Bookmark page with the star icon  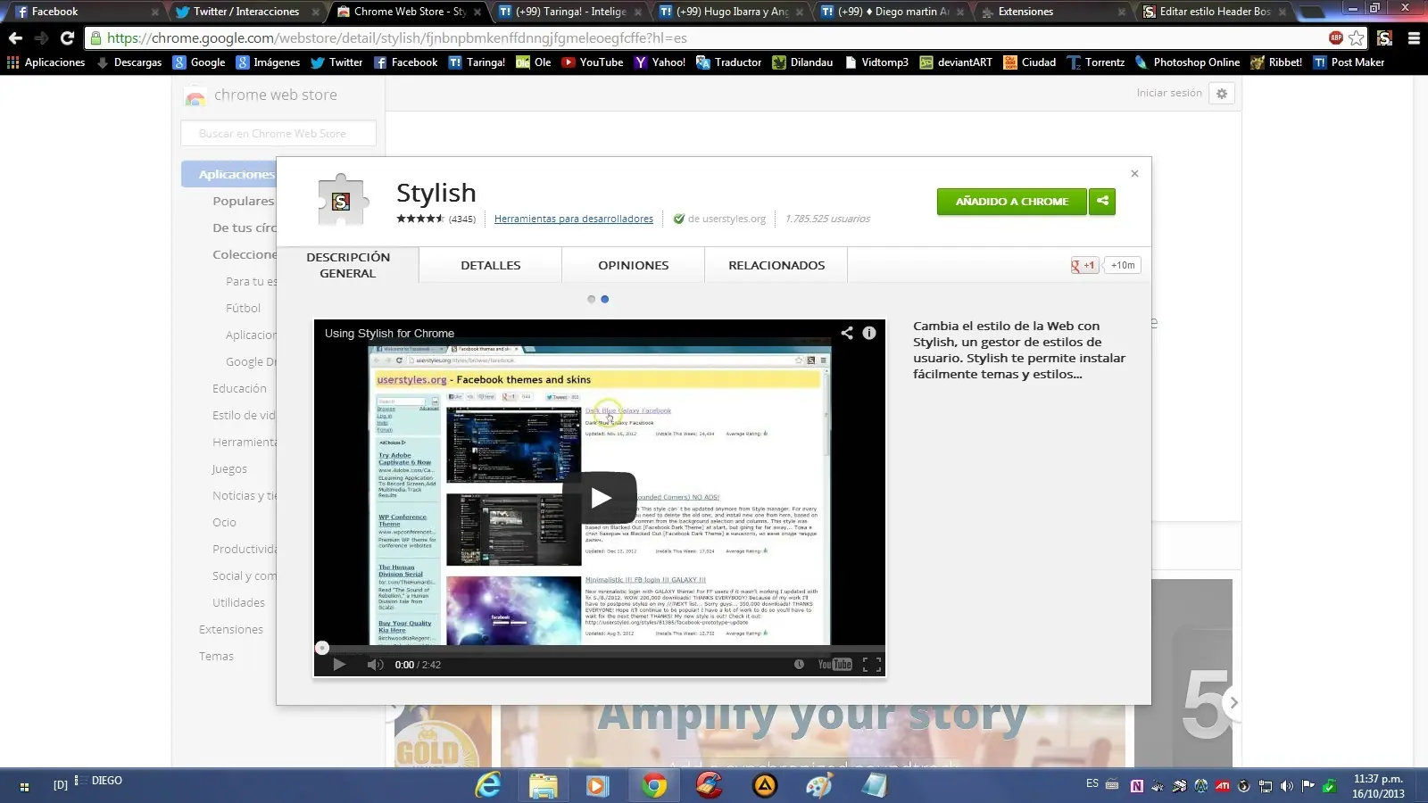click(1357, 38)
